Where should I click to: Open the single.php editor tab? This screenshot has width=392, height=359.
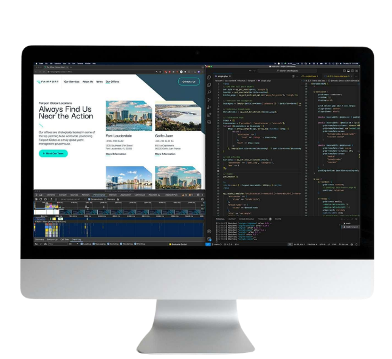222,76
